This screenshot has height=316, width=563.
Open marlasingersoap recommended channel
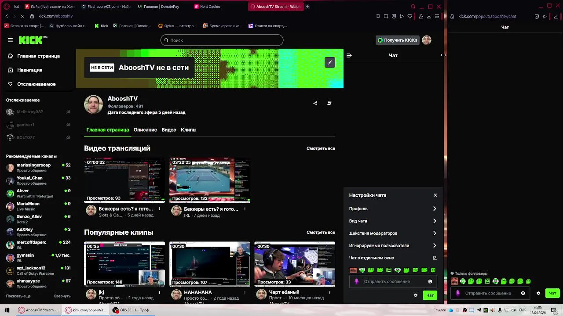click(x=39, y=168)
